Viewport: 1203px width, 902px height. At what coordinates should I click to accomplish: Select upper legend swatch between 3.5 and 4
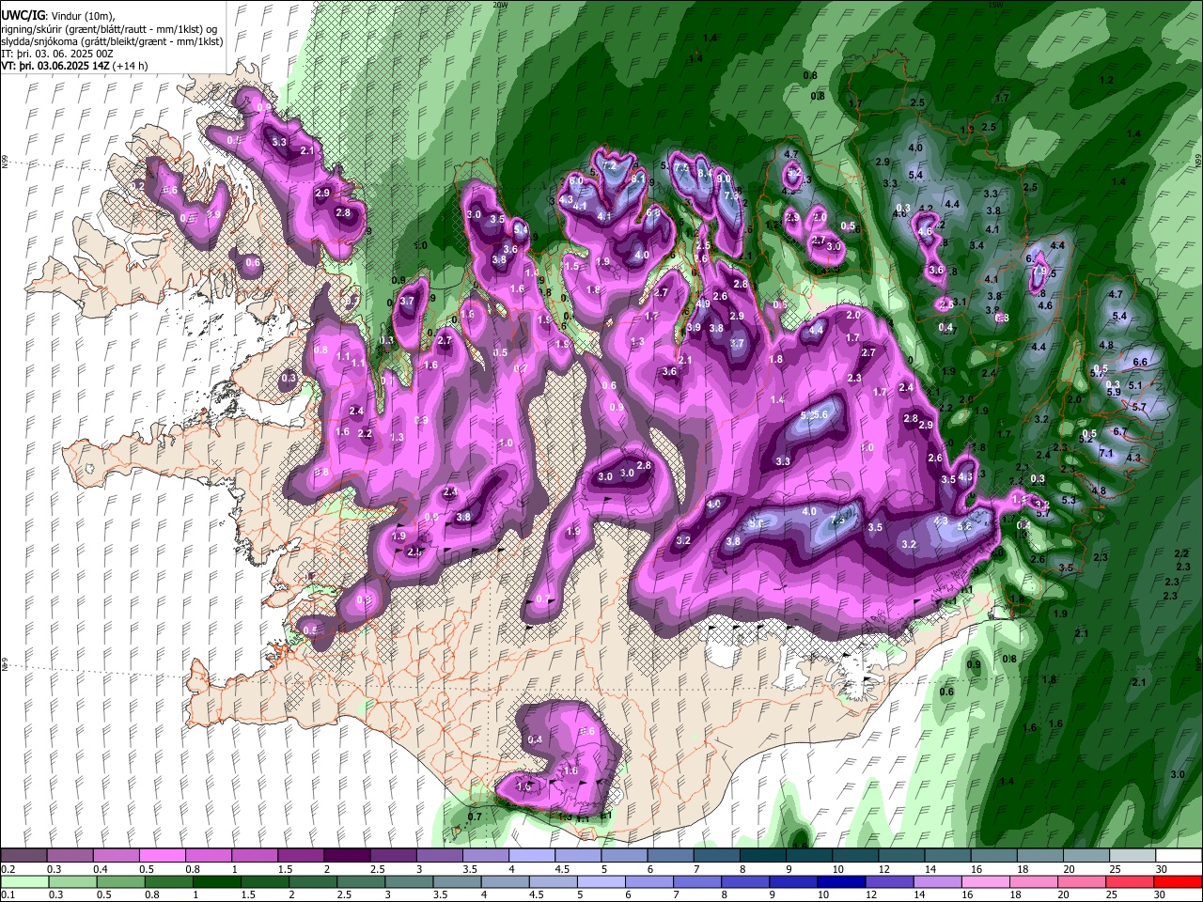(x=485, y=856)
